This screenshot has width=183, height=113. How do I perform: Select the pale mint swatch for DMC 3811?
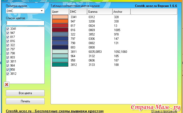[60, 52]
